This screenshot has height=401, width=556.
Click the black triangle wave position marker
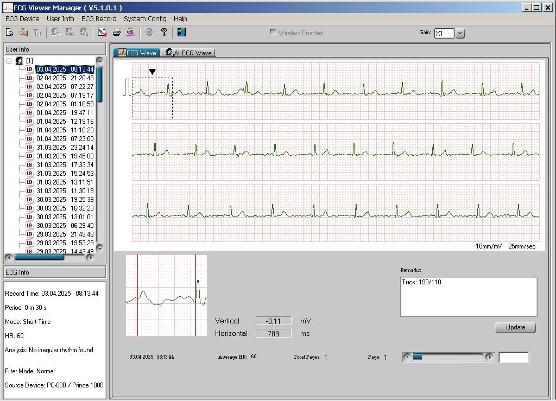pyautogui.click(x=152, y=72)
